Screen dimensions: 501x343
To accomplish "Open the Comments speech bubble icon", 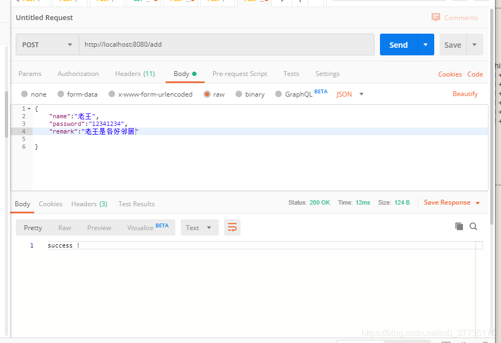I will (435, 17).
